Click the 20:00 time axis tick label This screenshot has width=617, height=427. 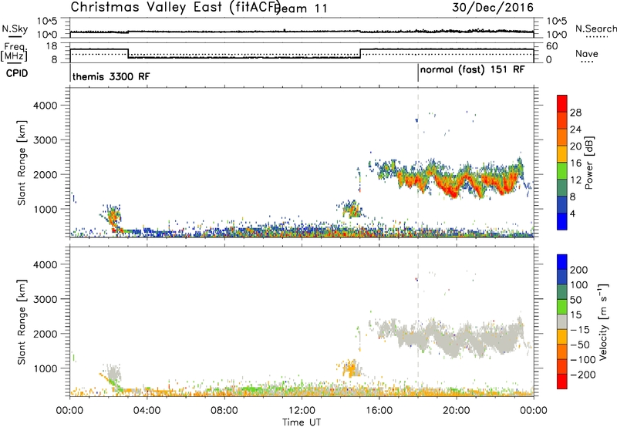pyautogui.click(x=457, y=411)
